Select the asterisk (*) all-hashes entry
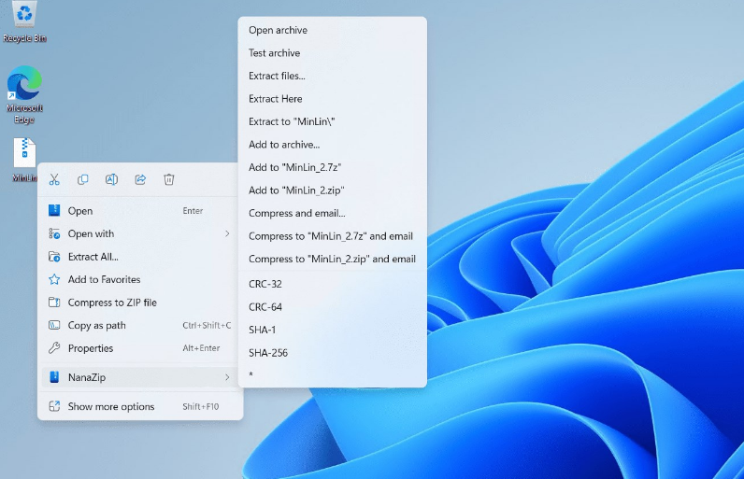The width and height of the screenshot is (744, 479). coord(332,374)
